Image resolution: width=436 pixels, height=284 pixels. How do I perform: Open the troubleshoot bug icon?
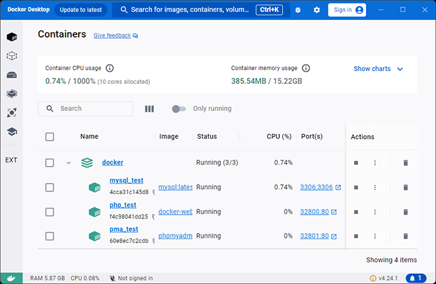tap(298, 10)
